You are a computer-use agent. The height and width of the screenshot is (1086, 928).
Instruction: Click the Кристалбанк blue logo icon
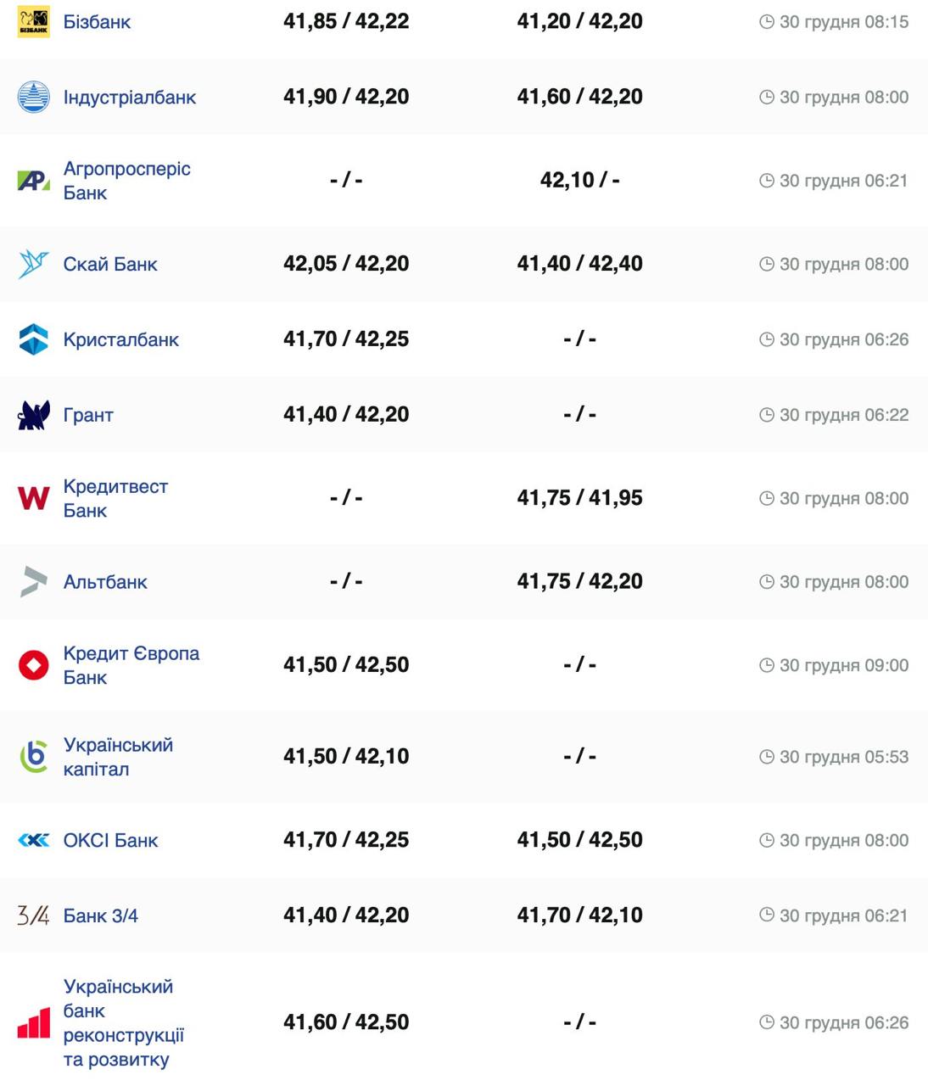pyautogui.click(x=34, y=339)
